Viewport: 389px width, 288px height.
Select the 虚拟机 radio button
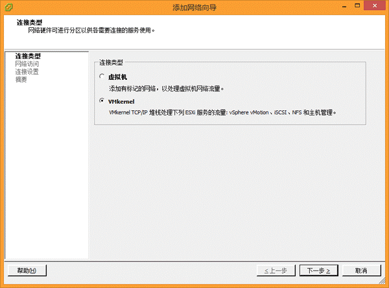tap(102, 77)
